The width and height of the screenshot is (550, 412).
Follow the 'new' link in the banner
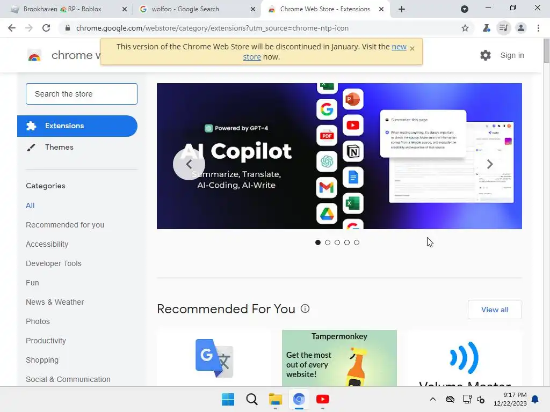pos(399,47)
